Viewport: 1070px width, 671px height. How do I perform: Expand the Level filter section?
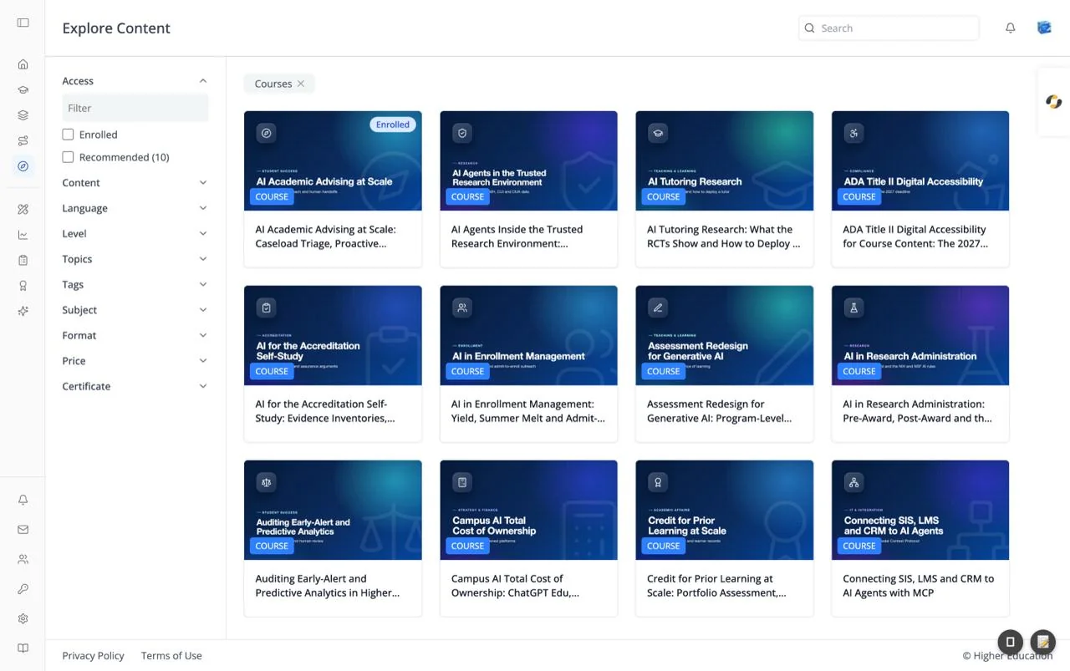coord(135,234)
